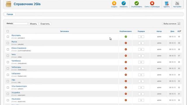Click the order field for Ярославль
This screenshot has height=105, width=187.
click(x=141, y=37)
